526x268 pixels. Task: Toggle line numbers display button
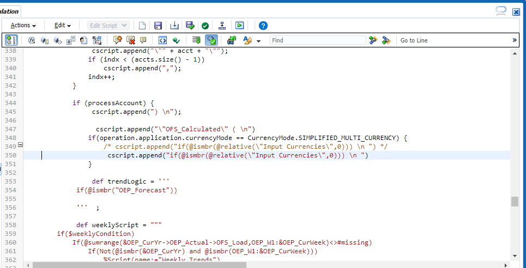(x=12, y=40)
